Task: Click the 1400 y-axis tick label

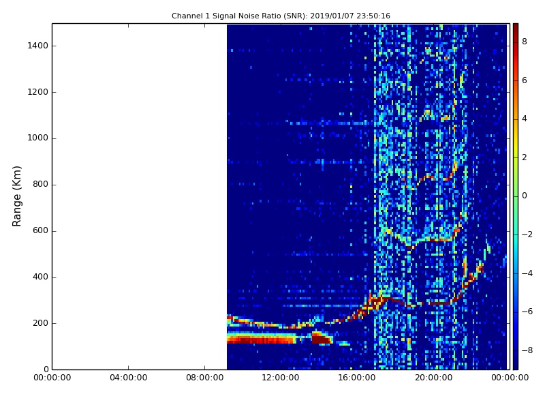Action: click(38, 46)
